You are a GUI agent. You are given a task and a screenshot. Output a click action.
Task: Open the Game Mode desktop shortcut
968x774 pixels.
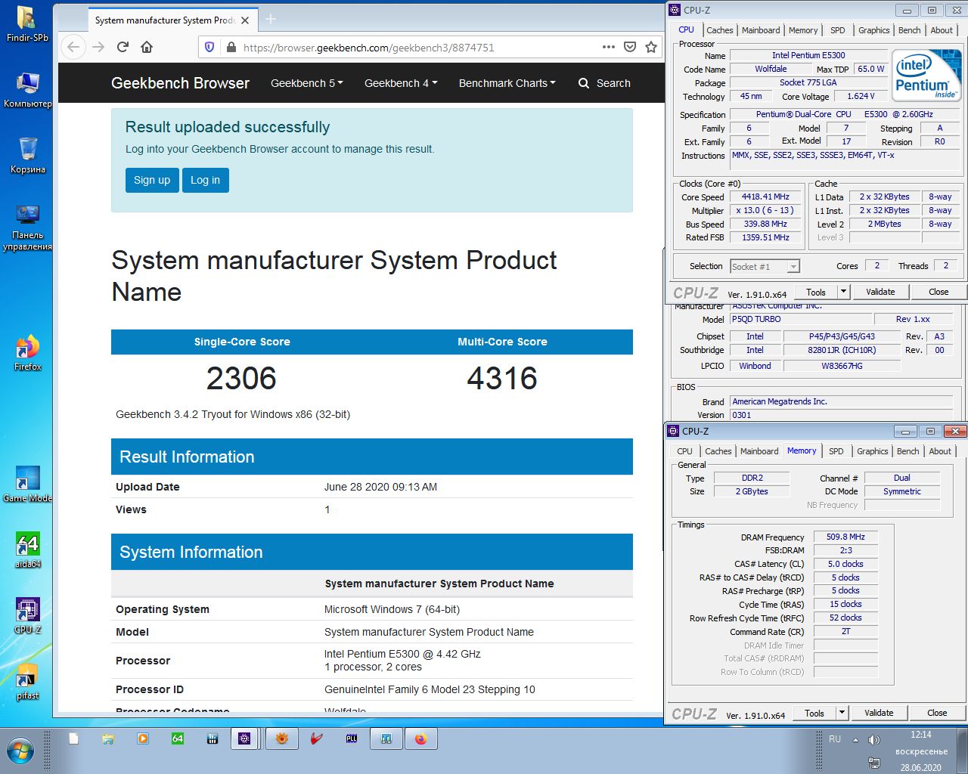[x=27, y=484]
